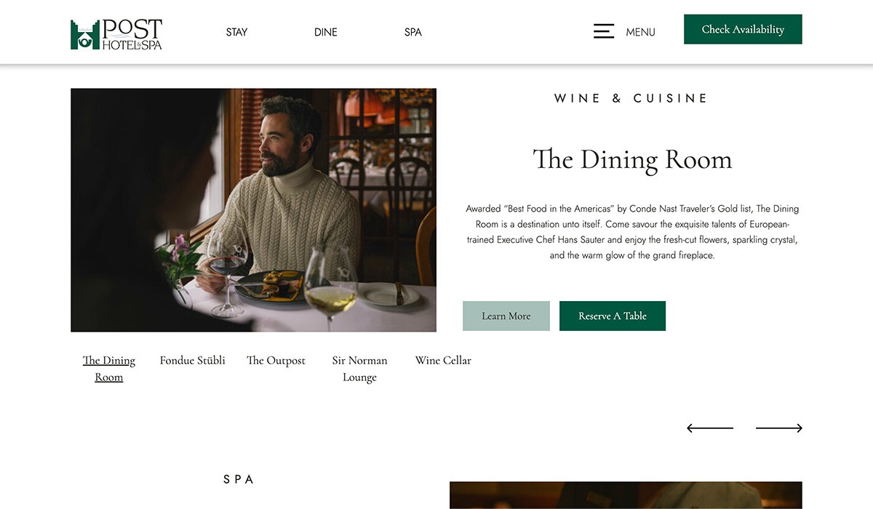Image resolution: width=873 pixels, height=509 pixels.
Task: Select The Outpost tab
Action: (276, 361)
